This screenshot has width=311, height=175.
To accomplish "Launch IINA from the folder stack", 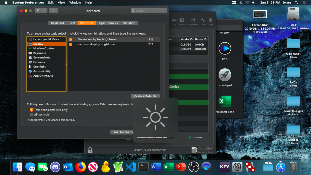I will tap(225, 48).
